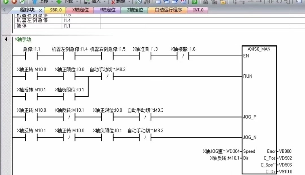Select the X轴JOG速~:VD304 speed operand
The image size is (305, 175).
pyautogui.click(x=221, y=151)
